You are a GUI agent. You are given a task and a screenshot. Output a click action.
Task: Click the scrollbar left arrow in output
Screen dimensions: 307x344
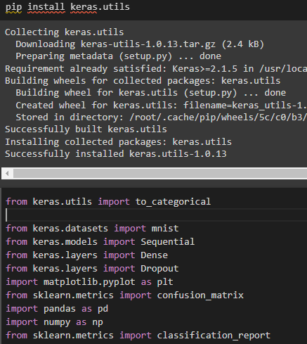(x=7, y=174)
